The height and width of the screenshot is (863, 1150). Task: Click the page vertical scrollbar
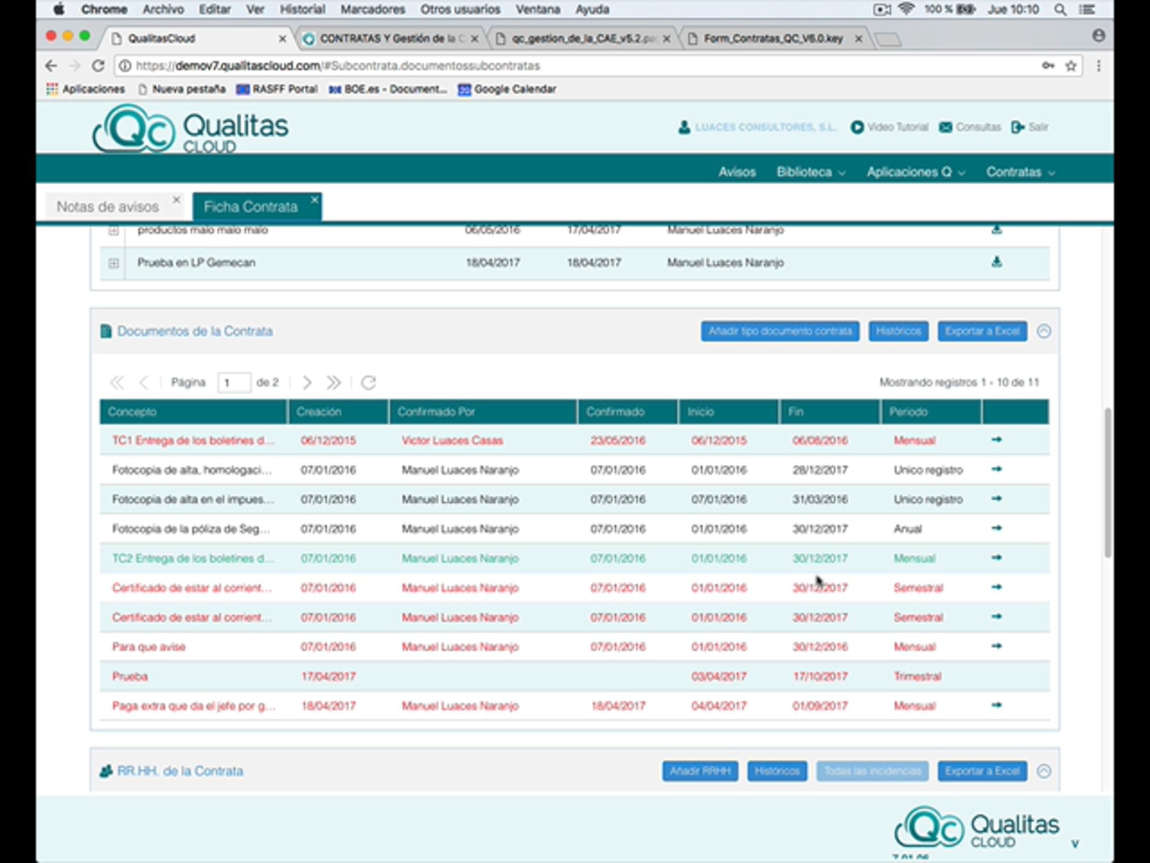point(1108,482)
